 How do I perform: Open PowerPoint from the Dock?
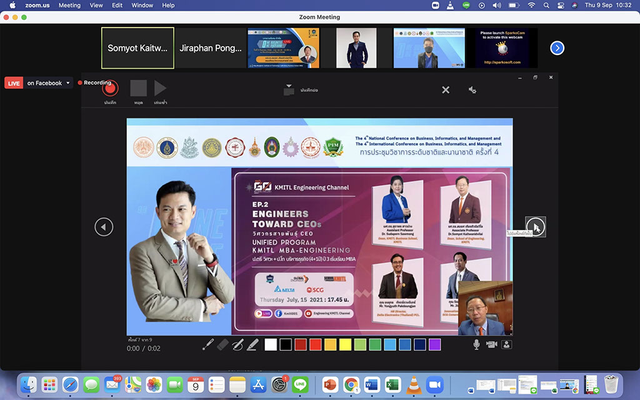pyautogui.click(x=330, y=384)
